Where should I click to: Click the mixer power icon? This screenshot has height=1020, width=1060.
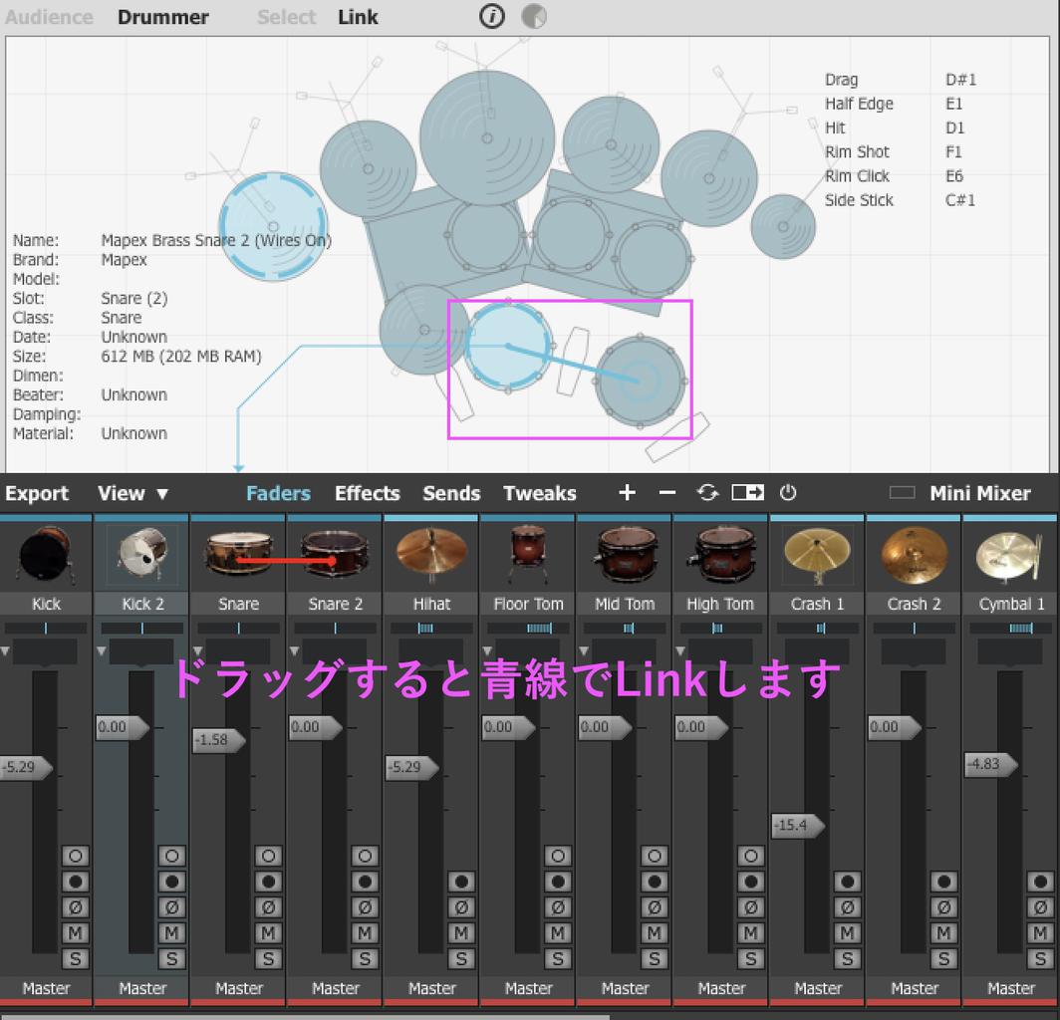pyautogui.click(x=788, y=493)
